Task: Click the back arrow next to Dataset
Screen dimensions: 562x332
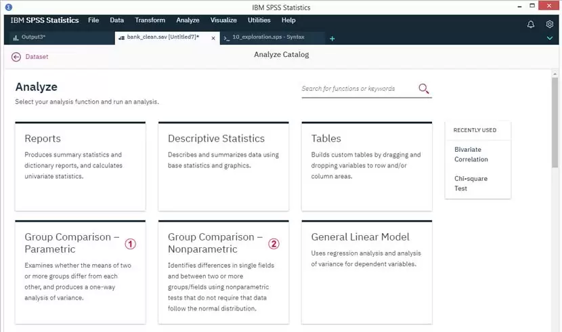Action: [x=16, y=57]
